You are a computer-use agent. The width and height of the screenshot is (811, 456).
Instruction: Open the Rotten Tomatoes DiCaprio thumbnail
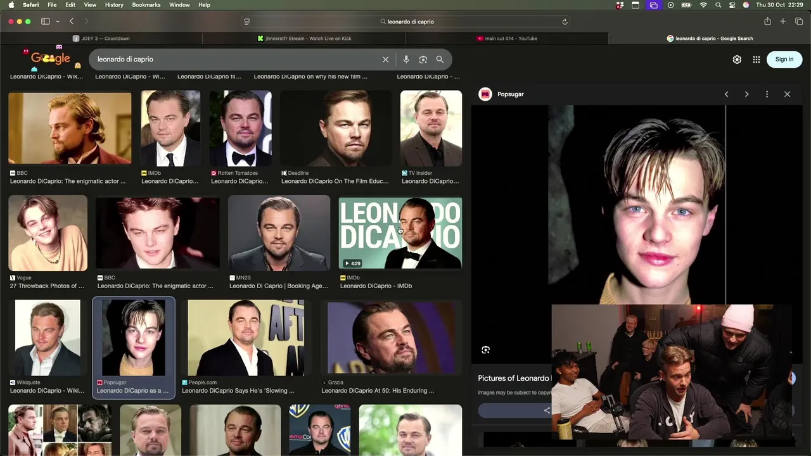(241, 129)
